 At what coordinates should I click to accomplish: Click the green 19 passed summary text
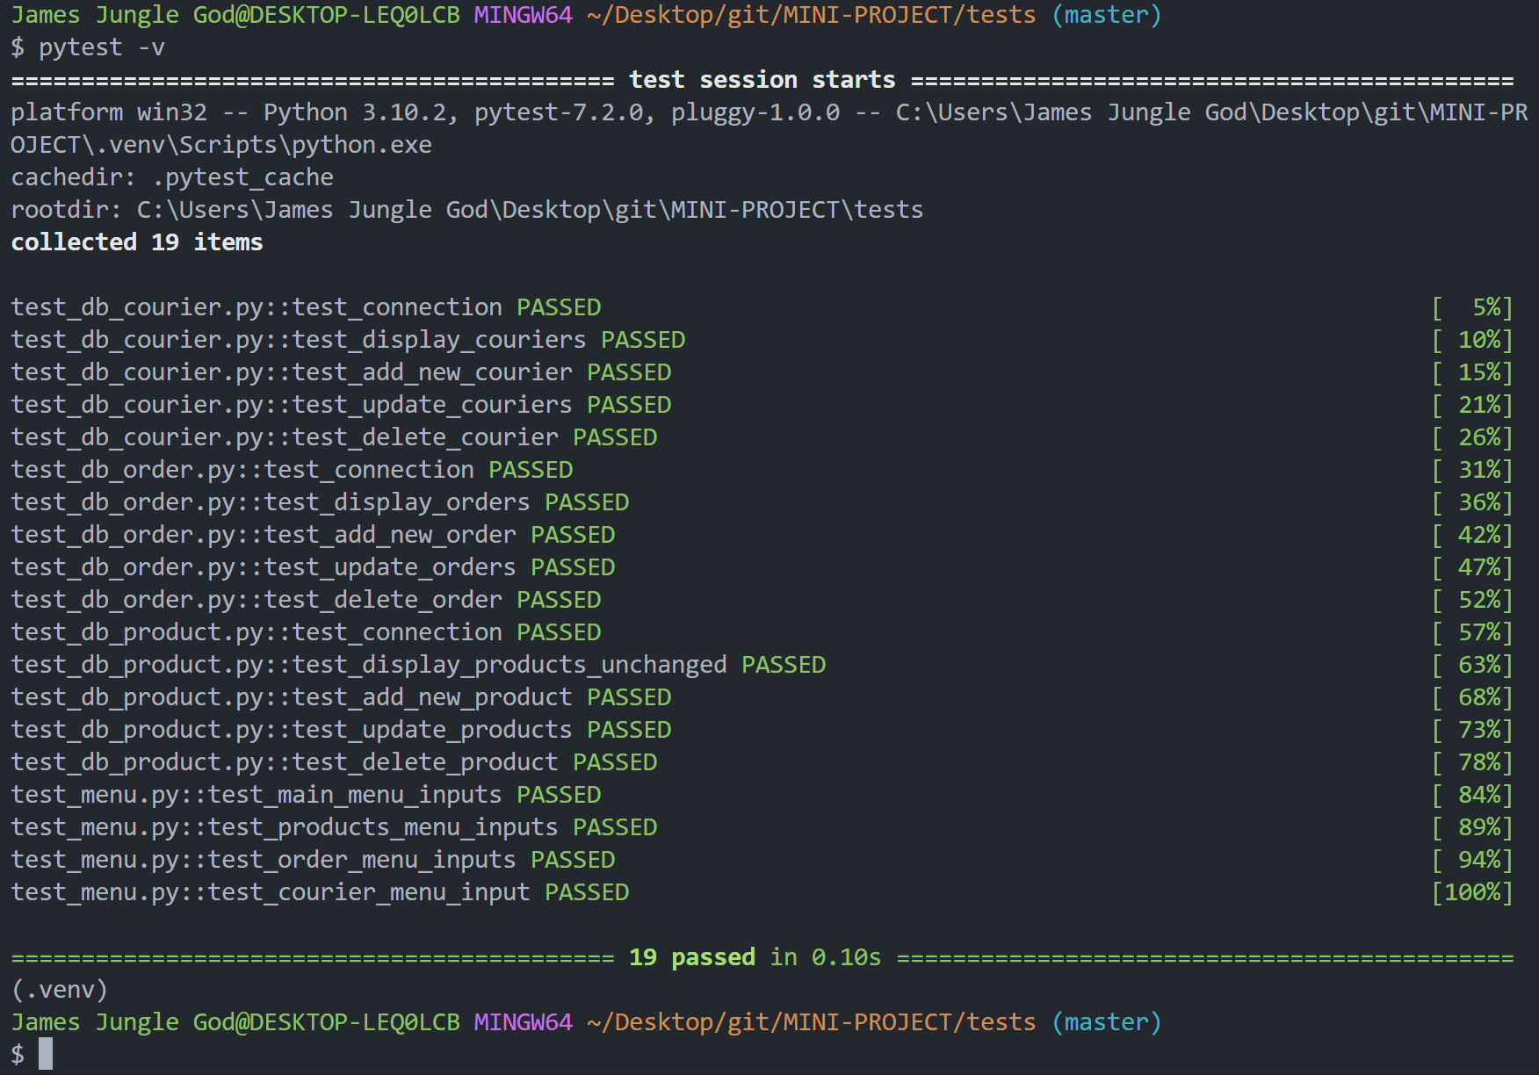691,956
